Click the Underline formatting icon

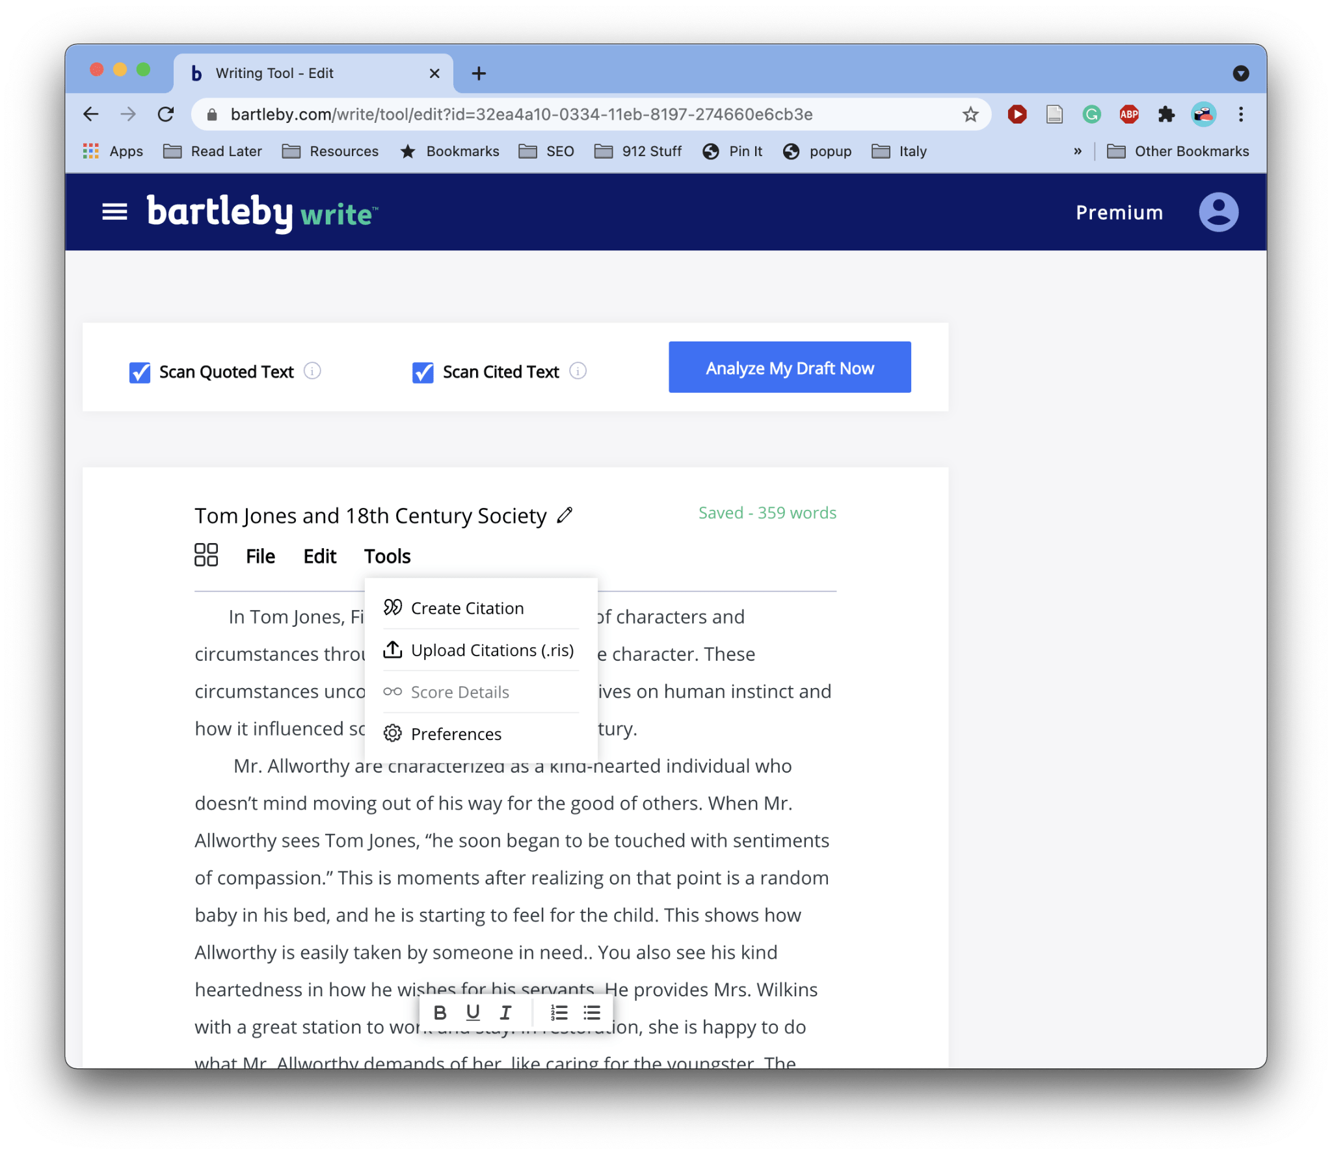pyautogui.click(x=473, y=1013)
